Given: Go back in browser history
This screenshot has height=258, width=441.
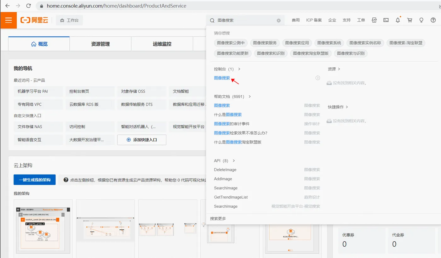Looking at the screenshot, I should (7, 6).
